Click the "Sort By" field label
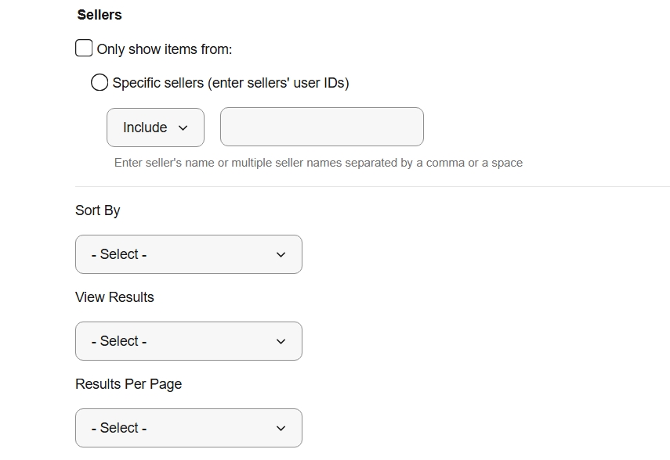Screen dimensions: 670x460 point(98,210)
